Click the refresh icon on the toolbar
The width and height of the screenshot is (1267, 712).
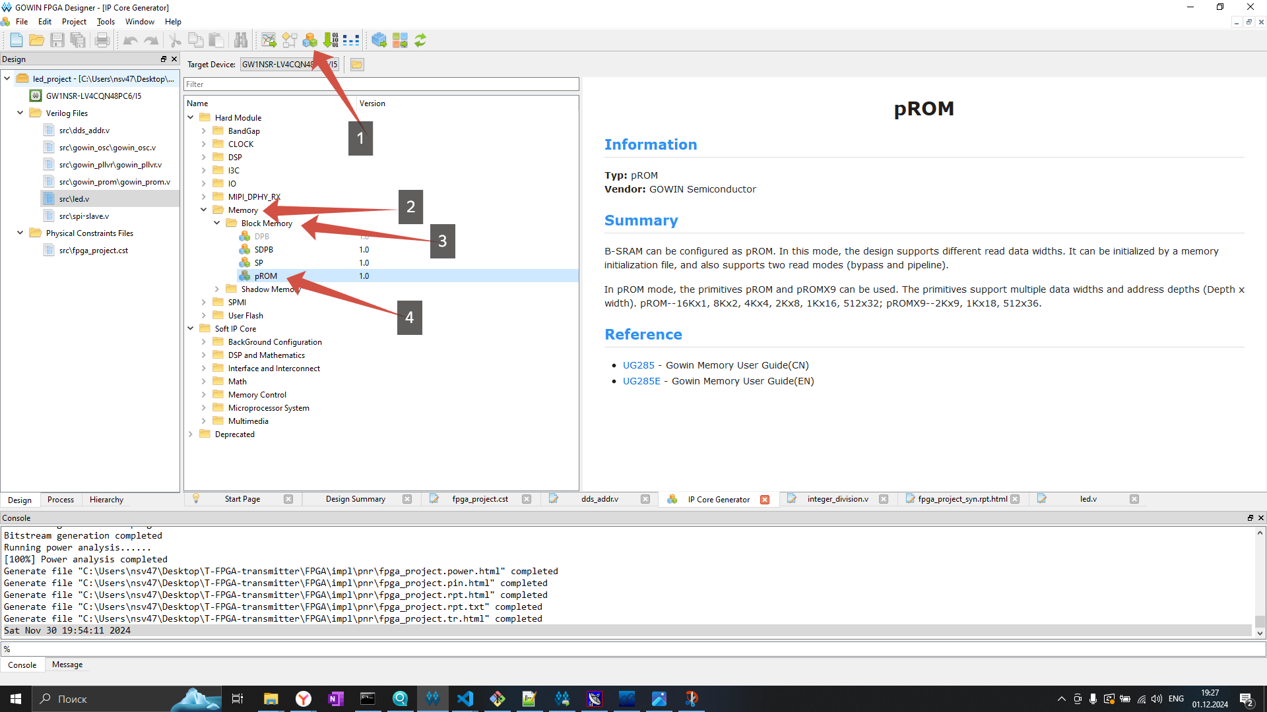[x=420, y=40]
